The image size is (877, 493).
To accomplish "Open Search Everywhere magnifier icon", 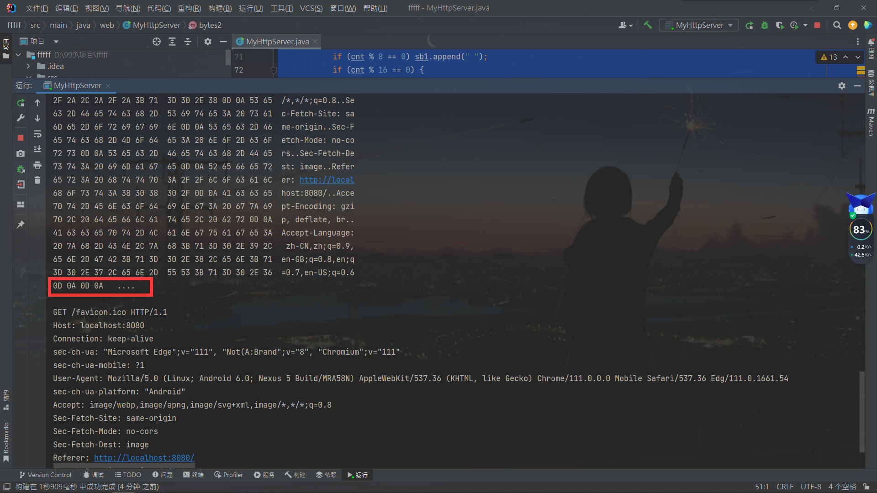I will tap(837, 25).
